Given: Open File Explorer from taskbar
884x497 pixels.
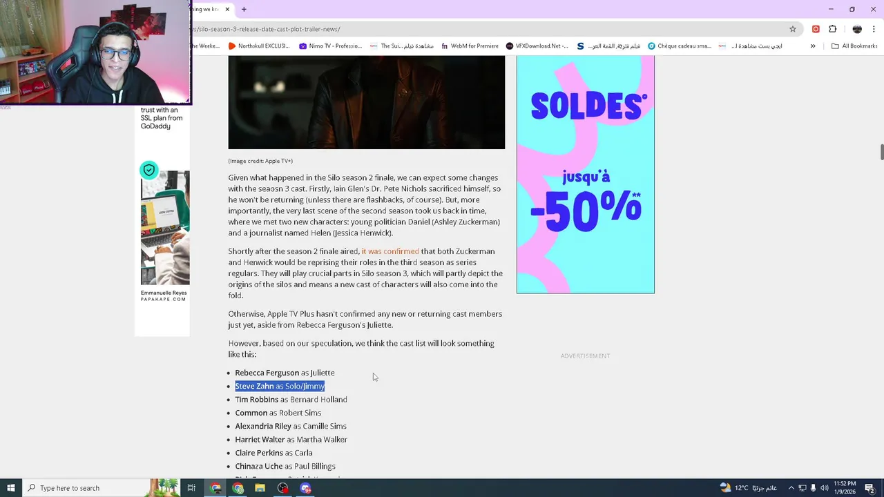Looking at the screenshot, I should (x=260, y=488).
